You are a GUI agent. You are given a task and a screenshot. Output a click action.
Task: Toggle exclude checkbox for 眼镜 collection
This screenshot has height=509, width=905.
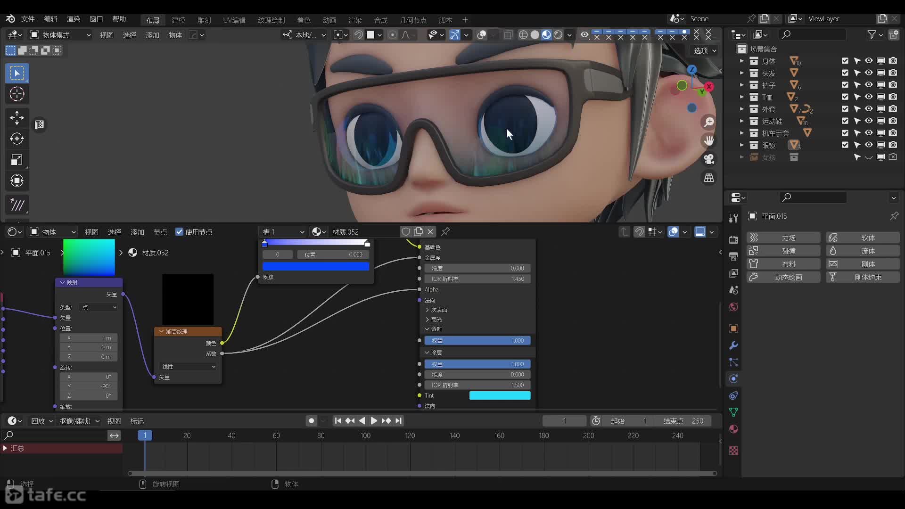coord(845,145)
